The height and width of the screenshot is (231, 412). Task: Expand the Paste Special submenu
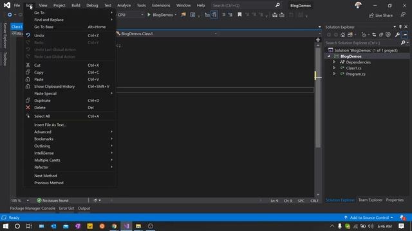point(70,94)
